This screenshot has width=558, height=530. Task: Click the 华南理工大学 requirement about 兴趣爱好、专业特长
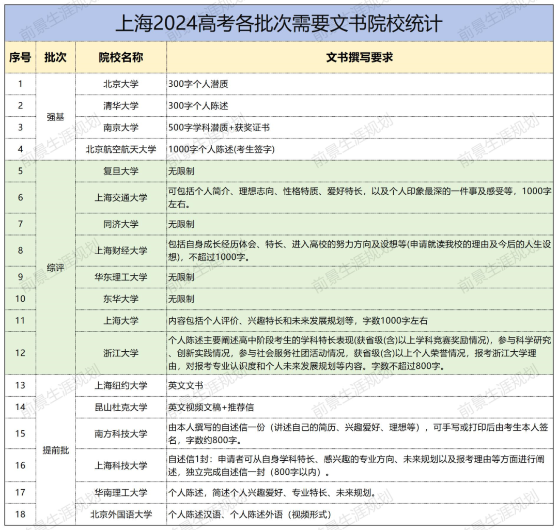click(273, 493)
